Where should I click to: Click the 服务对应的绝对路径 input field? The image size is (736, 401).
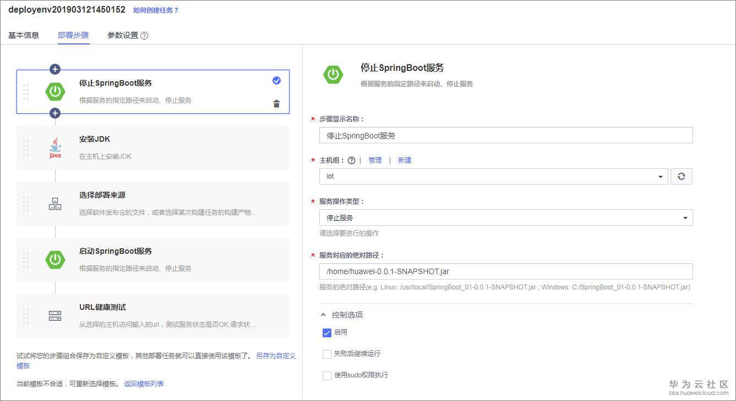(x=506, y=271)
